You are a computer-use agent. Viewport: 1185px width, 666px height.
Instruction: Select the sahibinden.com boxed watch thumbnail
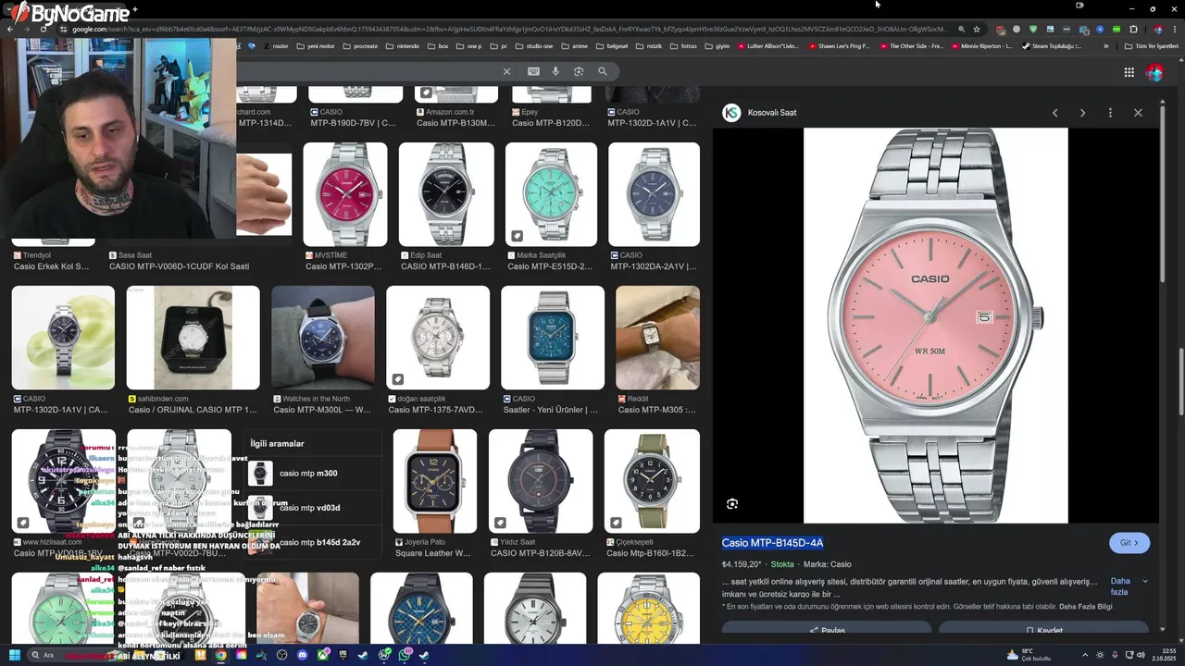pyautogui.click(x=193, y=338)
